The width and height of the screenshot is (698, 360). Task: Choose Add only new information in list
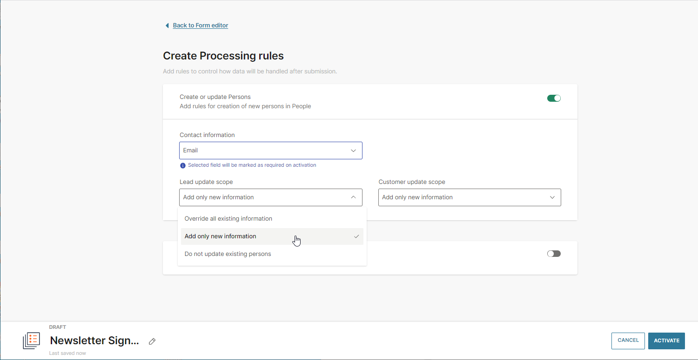[x=221, y=236]
